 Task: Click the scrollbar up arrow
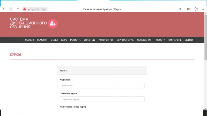click(x=205, y=14)
